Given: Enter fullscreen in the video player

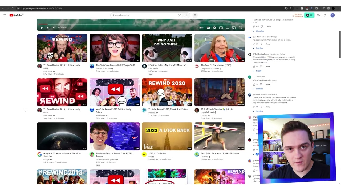Looking at the screenshot, I should coord(240,28).
